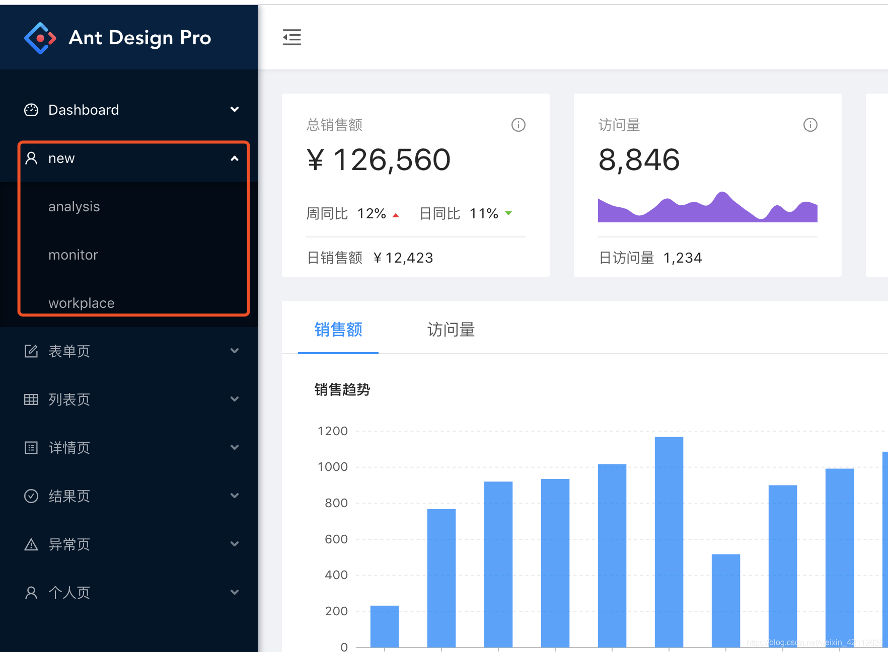
Task: Click the user icon beside 个人页
Action: tap(31, 593)
